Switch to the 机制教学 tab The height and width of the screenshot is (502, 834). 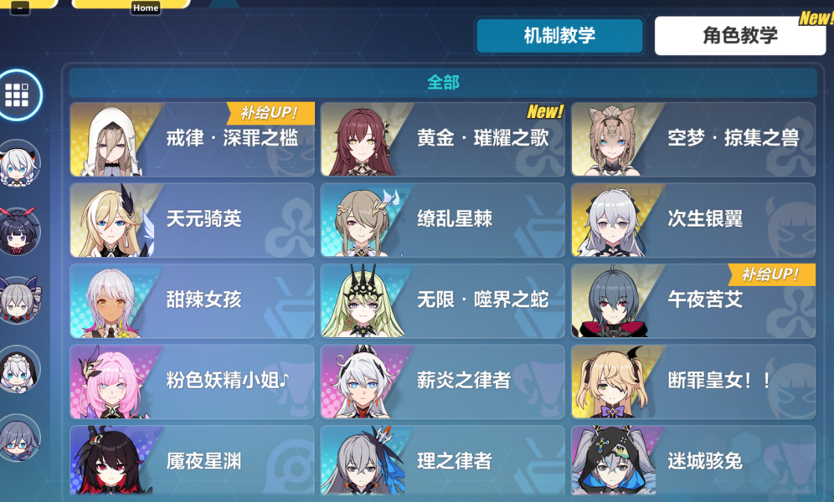tap(559, 36)
